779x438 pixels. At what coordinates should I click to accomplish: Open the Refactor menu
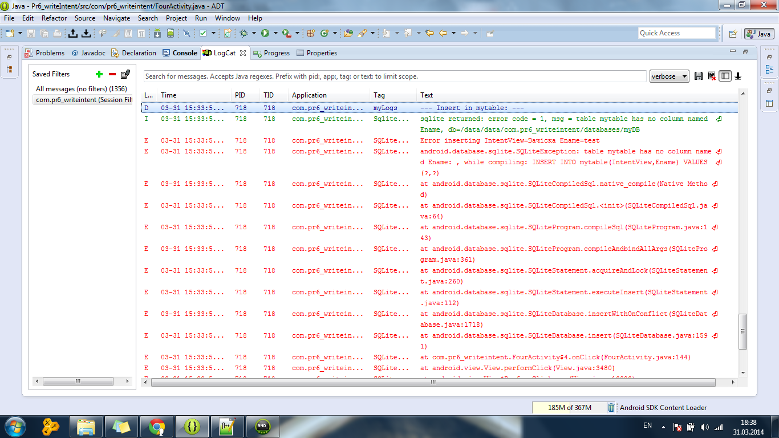click(54, 18)
